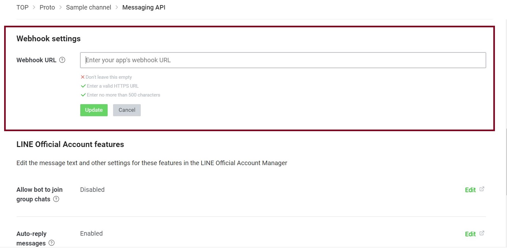
Task: Click external link icon in Allow bot row
Action: pos(482,189)
